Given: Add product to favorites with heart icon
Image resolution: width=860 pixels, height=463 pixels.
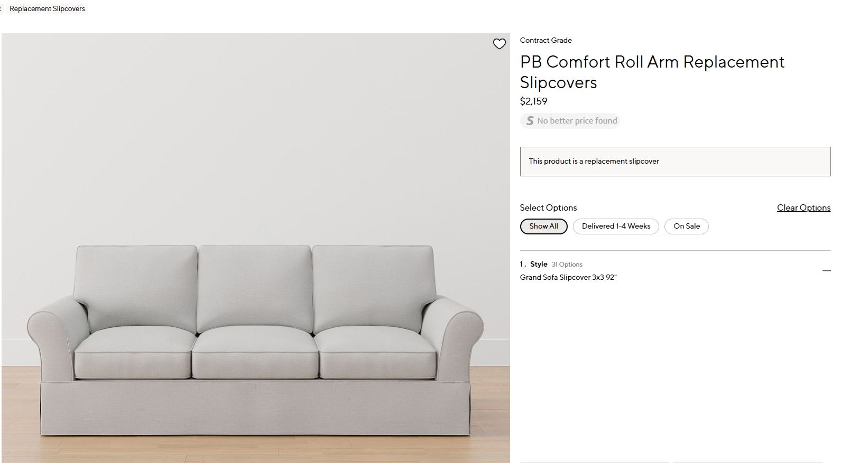Looking at the screenshot, I should coord(499,44).
